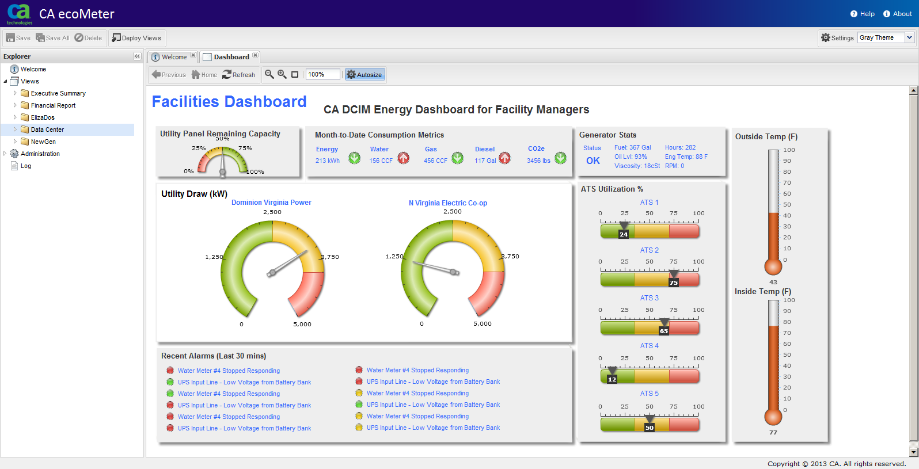Viewport: 919px width, 469px height.
Task: Select the ElizaDos folder
Action: [43, 117]
